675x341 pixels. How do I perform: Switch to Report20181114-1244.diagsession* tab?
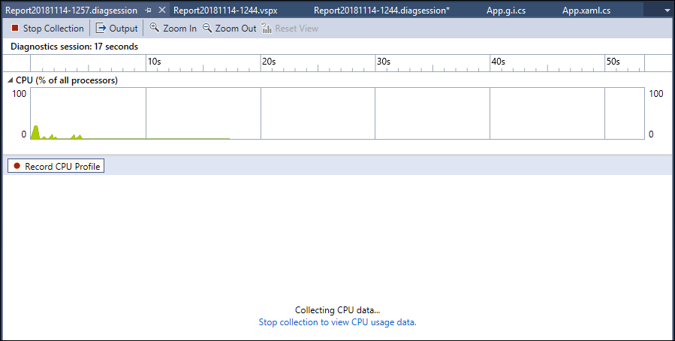[382, 11]
